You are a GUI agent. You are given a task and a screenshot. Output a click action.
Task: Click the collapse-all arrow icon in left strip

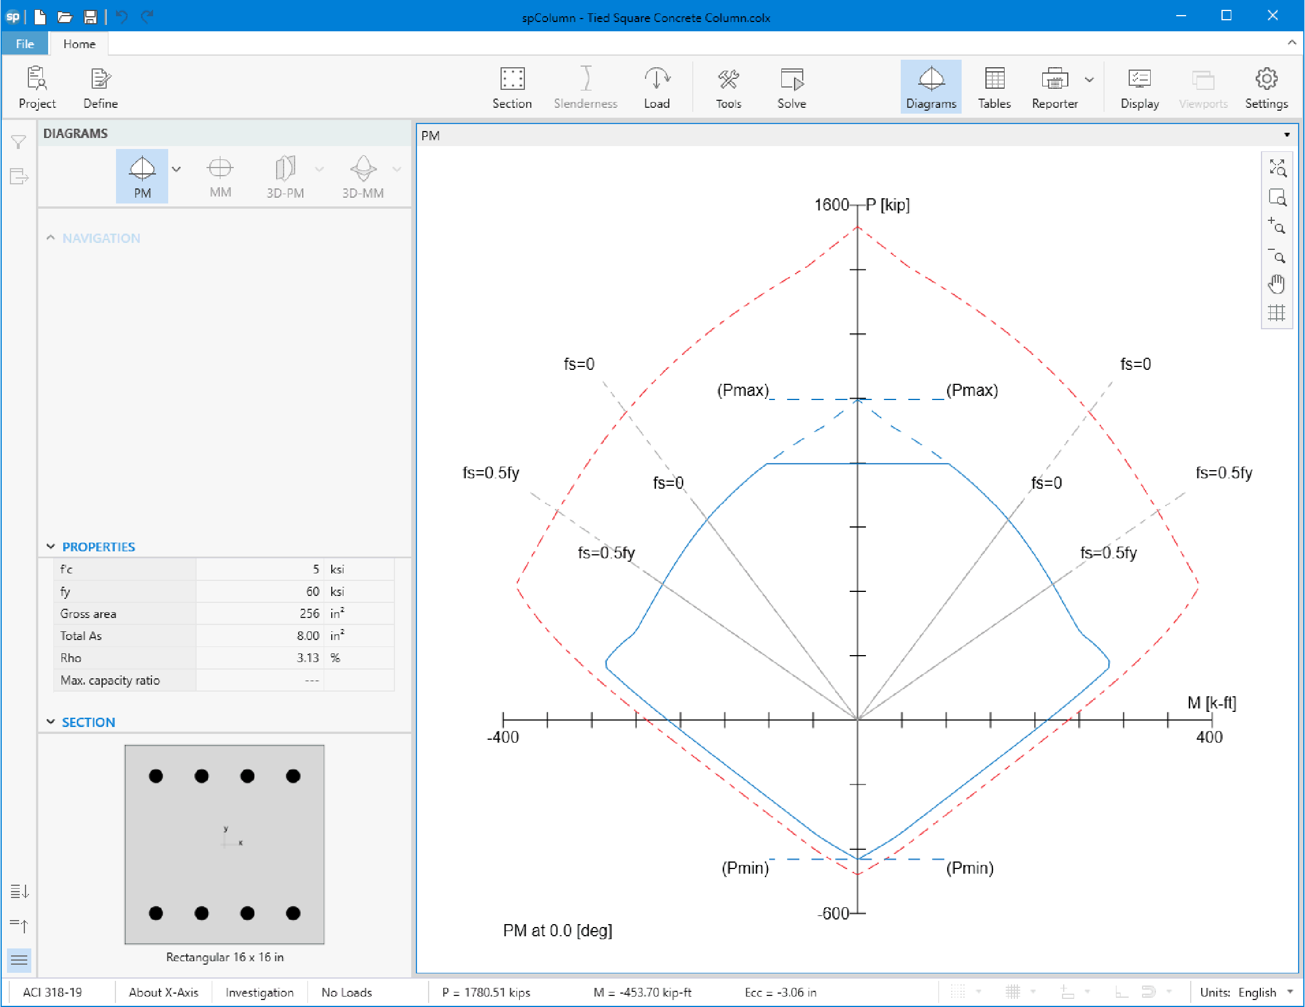click(20, 926)
